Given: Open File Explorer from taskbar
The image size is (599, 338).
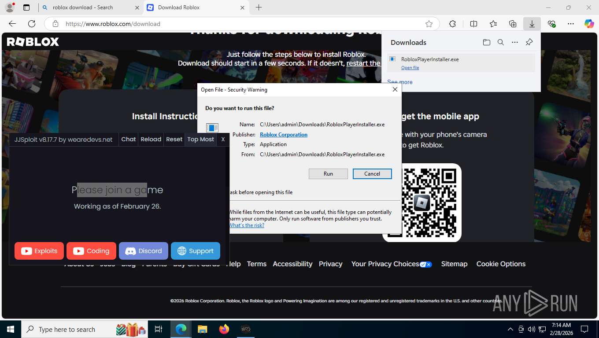Looking at the screenshot, I should (202, 329).
